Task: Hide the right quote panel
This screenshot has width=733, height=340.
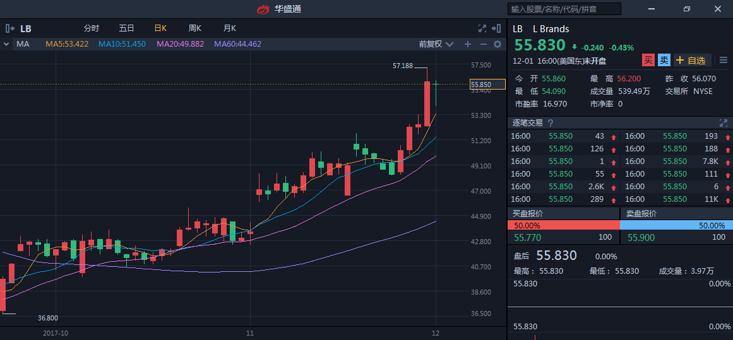Action: click(498, 28)
